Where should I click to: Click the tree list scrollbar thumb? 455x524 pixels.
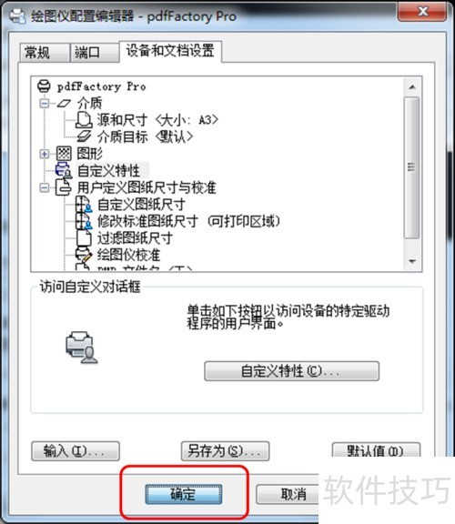[412, 167]
